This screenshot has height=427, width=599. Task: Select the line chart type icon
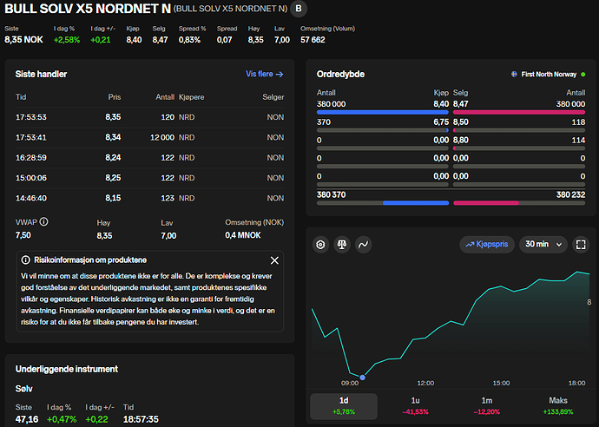click(x=363, y=245)
